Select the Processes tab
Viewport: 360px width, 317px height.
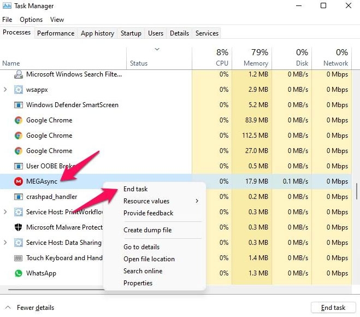tap(17, 32)
